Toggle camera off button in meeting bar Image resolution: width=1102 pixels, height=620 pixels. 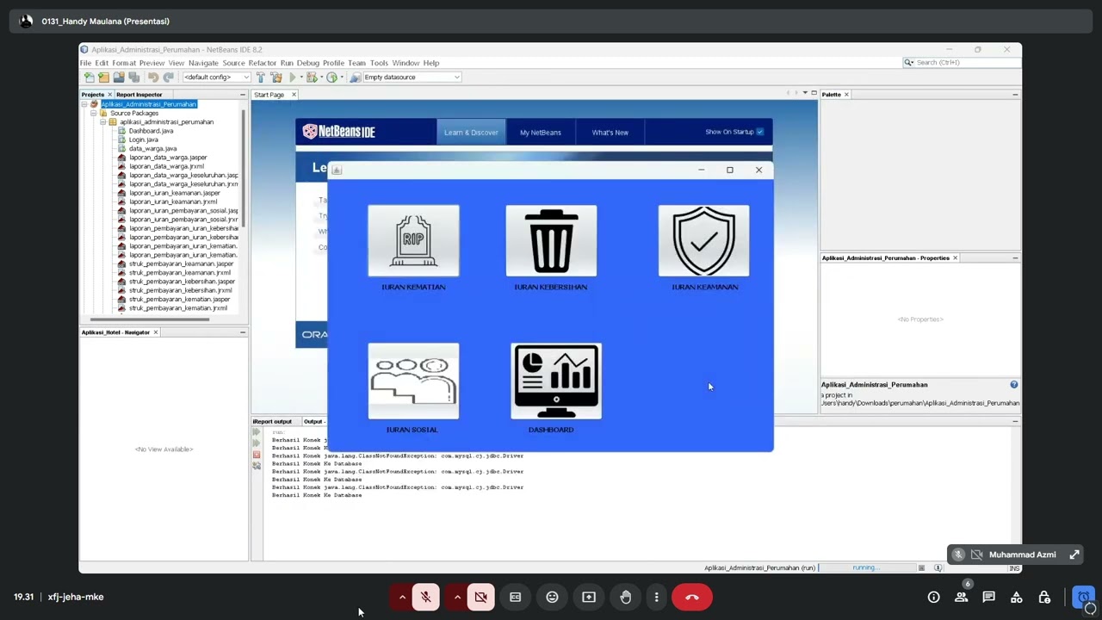pos(481,597)
